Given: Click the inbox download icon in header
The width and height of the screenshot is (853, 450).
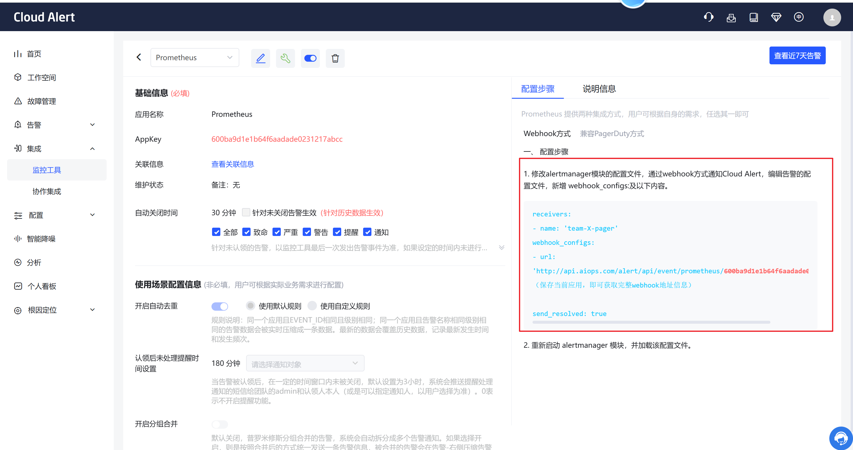Looking at the screenshot, I should [731, 17].
